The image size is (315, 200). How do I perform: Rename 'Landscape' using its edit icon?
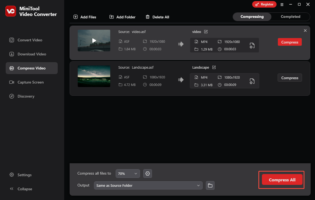pyautogui.click(x=214, y=67)
